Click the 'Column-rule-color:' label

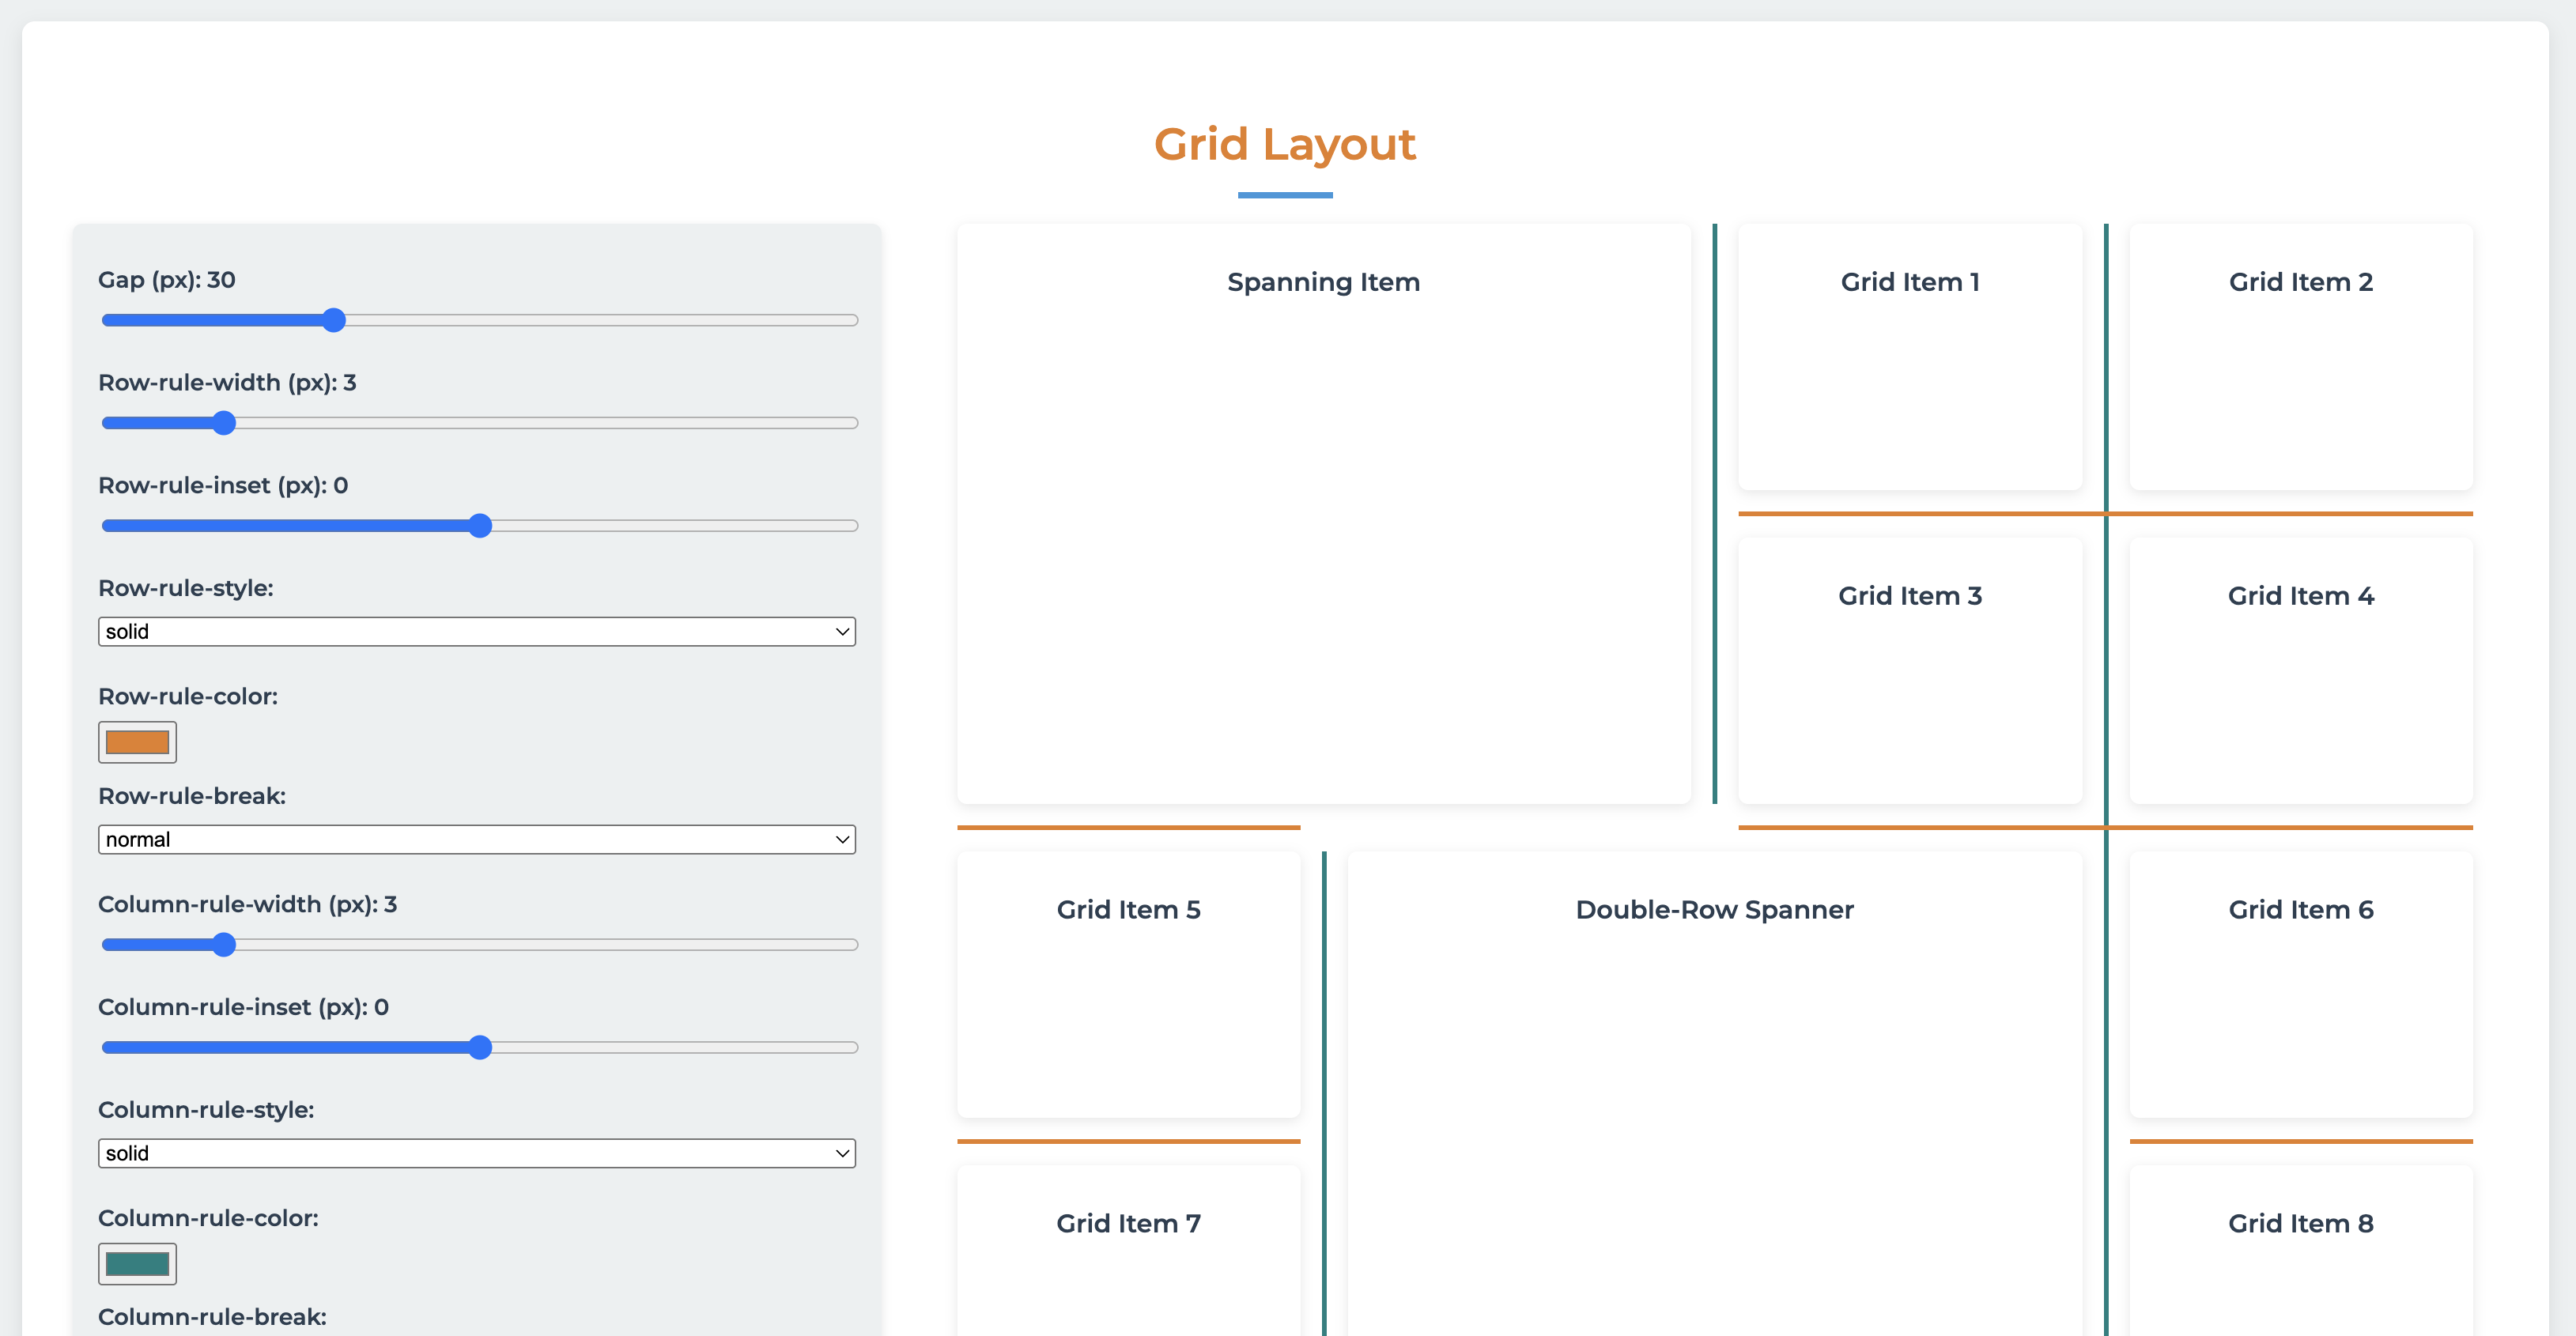[208, 1218]
